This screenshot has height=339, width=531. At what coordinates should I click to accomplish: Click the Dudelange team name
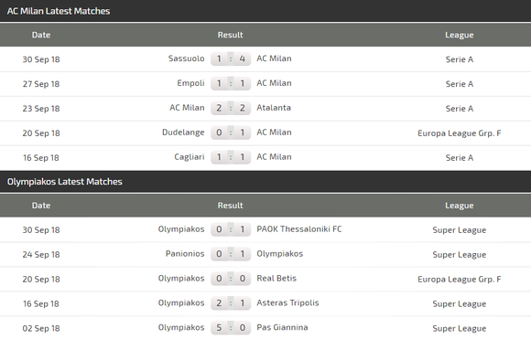click(183, 132)
